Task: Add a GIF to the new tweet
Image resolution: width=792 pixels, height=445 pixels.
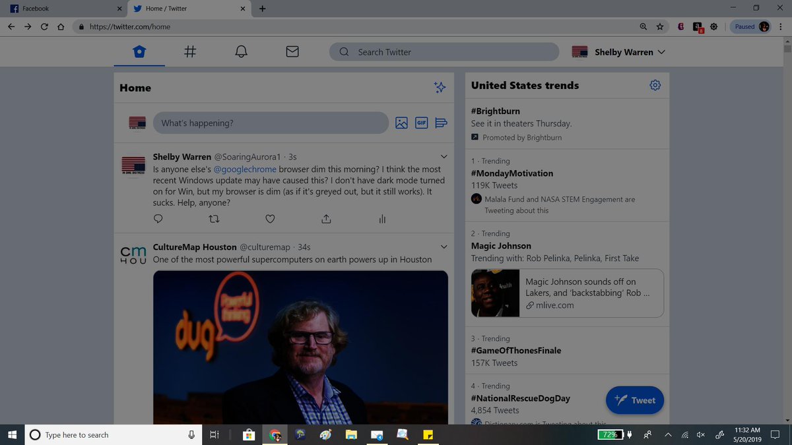Action: pyautogui.click(x=421, y=123)
